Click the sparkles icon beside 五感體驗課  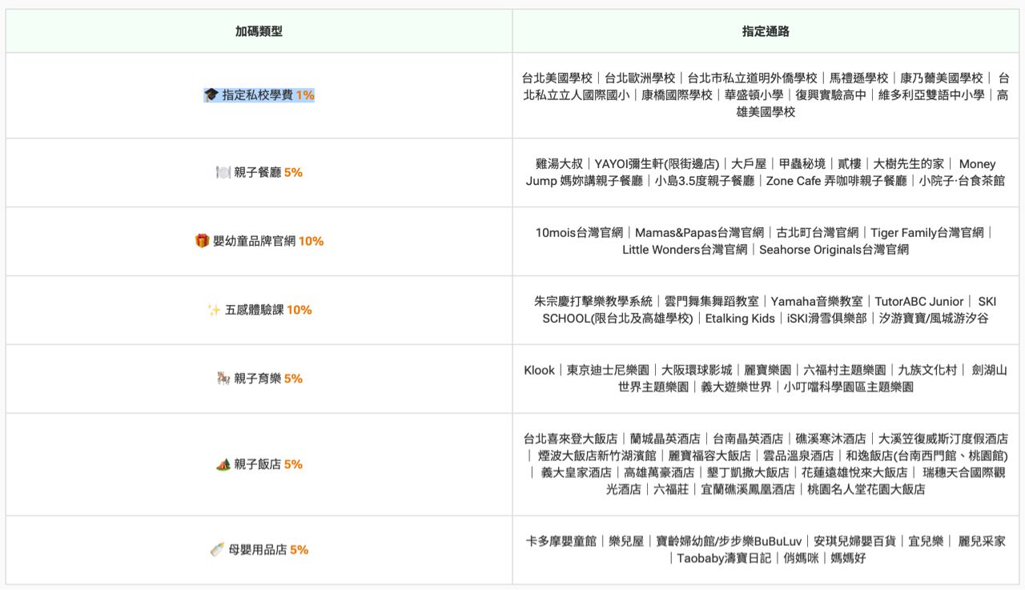(x=214, y=310)
